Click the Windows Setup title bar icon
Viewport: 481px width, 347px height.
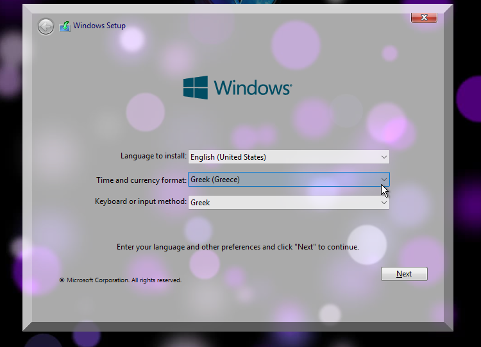[x=65, y=26]
